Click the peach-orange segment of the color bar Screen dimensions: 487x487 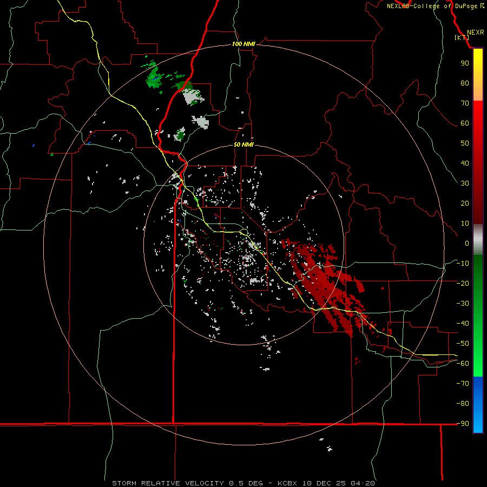pyautogui.click(x=478, y=92)
